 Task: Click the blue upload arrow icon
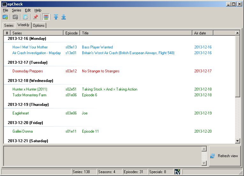click(x=56, y=17)
